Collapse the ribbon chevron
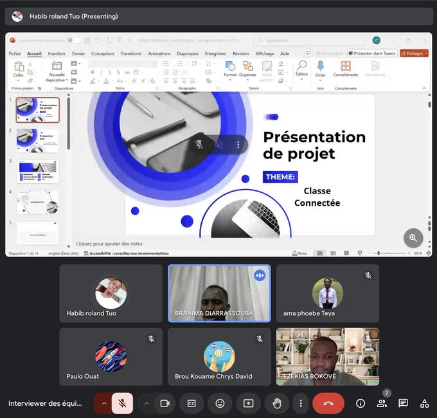This screenshot has width=437, height=418. point(424,88)
